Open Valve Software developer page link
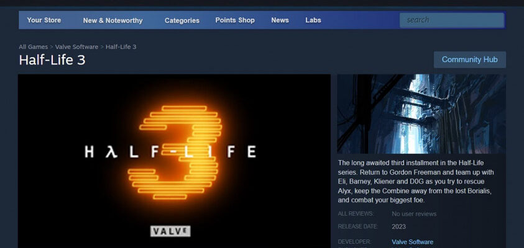 click(x=412, y=242)
